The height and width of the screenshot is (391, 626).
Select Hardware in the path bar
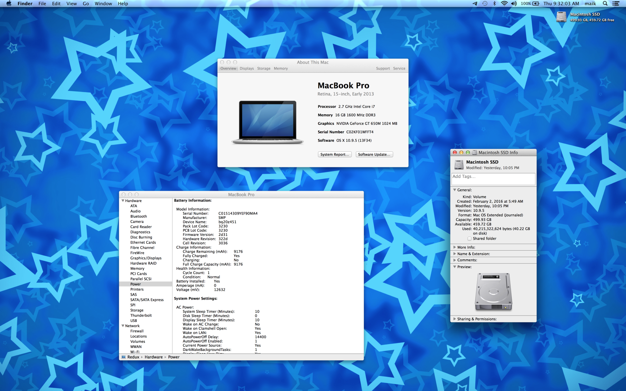153,357
